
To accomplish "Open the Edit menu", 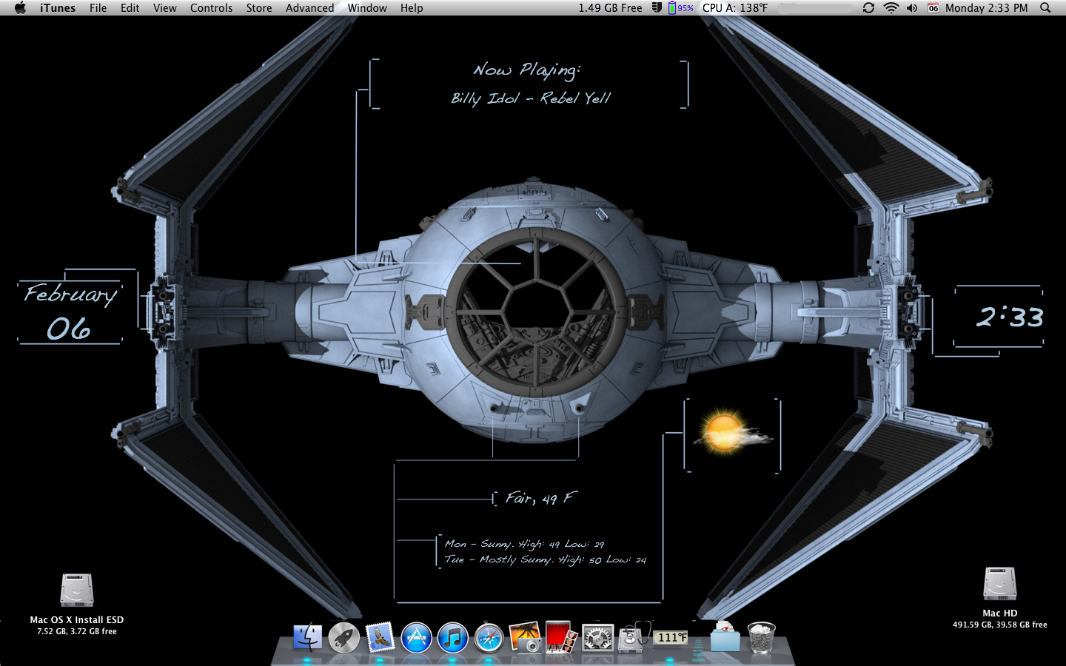I will click(x=130, y=7).
